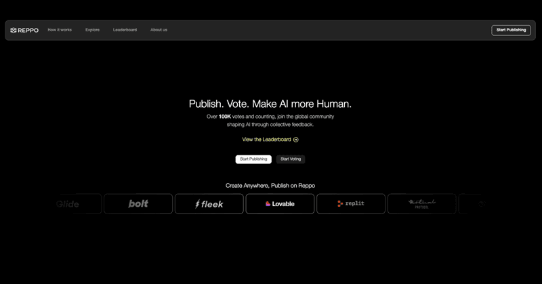
Task: Click the Create Anywhere, Publish on Reppo heading
Action: (270, 186)
